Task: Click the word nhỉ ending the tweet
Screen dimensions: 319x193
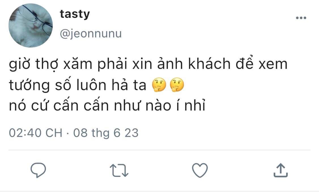Action: tap(195, 105)
